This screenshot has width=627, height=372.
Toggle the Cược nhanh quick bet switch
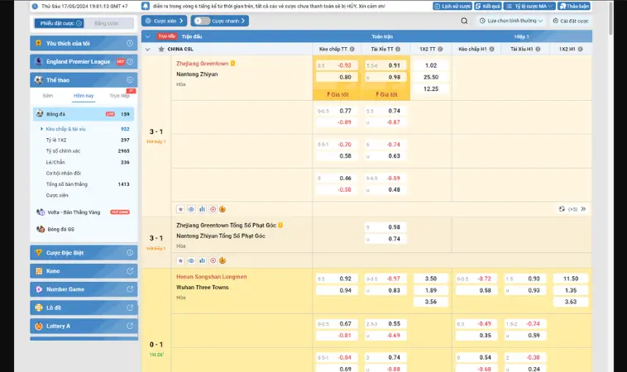coord(197,21)
